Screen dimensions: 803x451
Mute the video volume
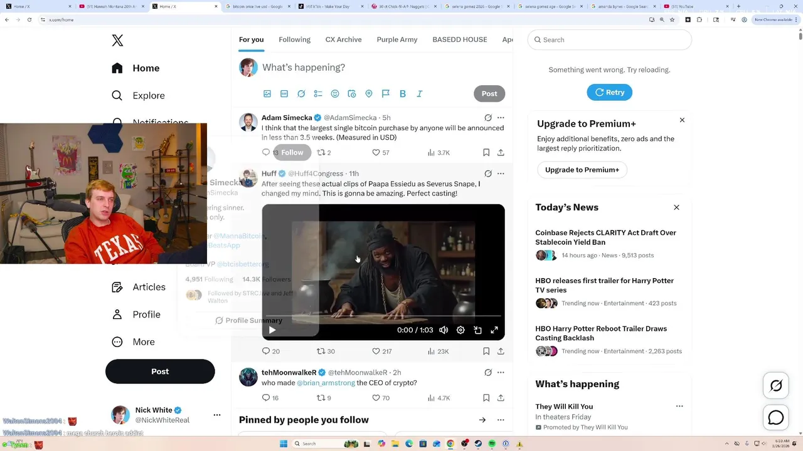click(444, 330)
